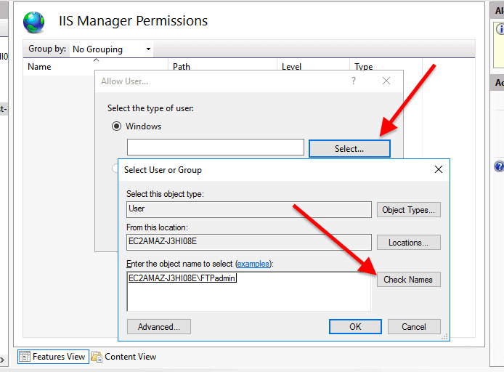The width and height of the screenshot is (504, 372).
Task: Sort by the Name column header
Action: (39, 67)
